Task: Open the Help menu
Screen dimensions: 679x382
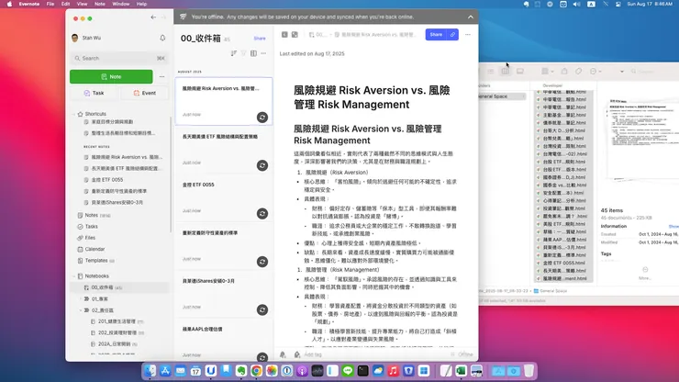Action: click(141, 4)
